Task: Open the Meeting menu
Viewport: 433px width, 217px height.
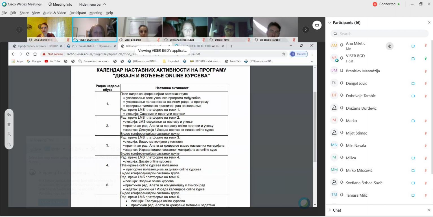Action: click(x=96, y=13)
